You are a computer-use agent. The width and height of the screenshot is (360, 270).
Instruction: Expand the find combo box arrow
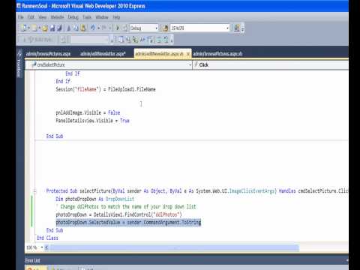tap(227, 28)
